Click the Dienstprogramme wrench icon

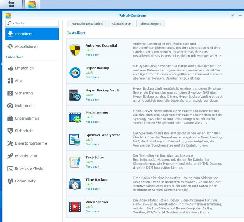[10, 144]
